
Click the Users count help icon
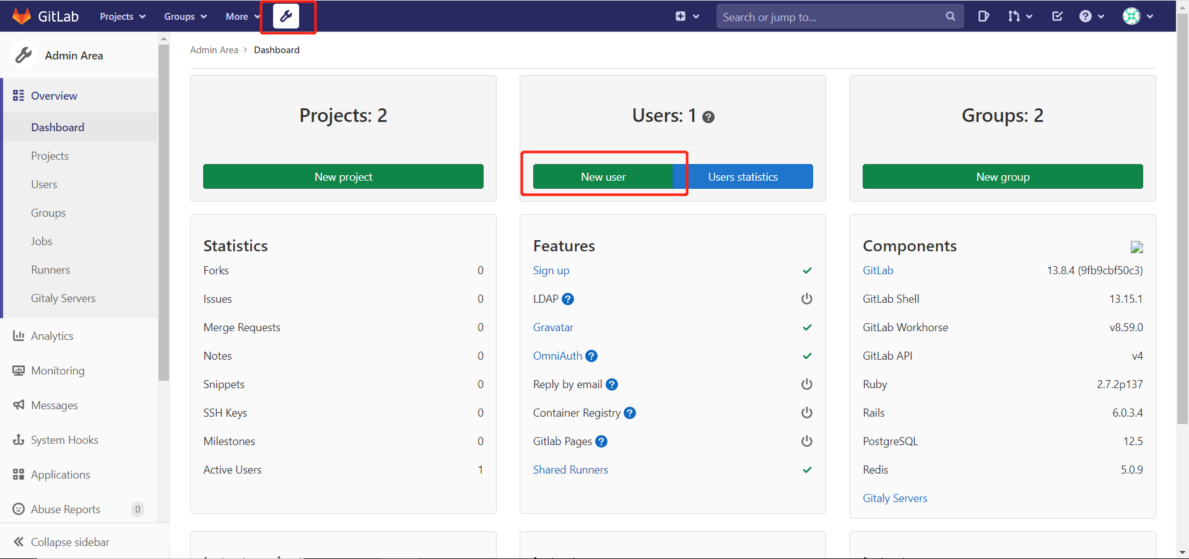point(708,116)
